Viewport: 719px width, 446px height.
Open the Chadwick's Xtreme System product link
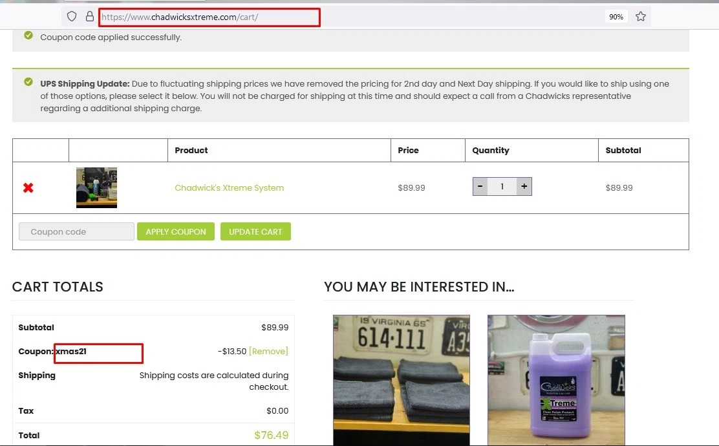tap(230, 187)
